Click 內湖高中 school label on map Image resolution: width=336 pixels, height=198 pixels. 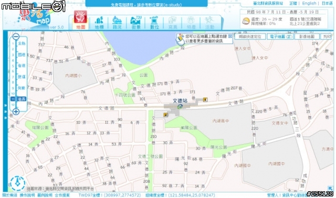pyautogui.click(x=220, y=121)
